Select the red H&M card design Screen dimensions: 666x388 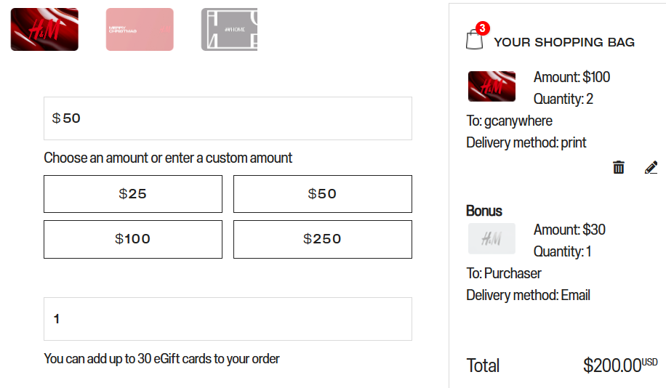tap(44, 30)
